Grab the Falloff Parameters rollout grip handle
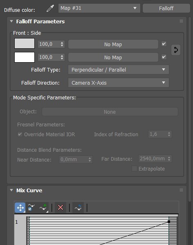Image resolution: width=193 pixels, height=245 pixels. [181, 21]
